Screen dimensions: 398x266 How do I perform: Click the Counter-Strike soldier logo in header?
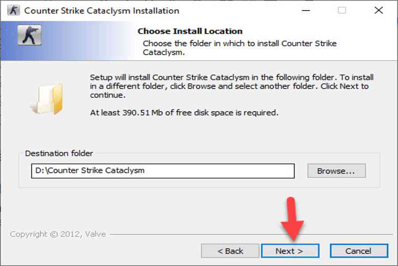(x=29, y=35)
